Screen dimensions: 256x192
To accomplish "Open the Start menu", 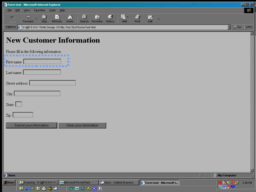I will (x=9, y=182).
